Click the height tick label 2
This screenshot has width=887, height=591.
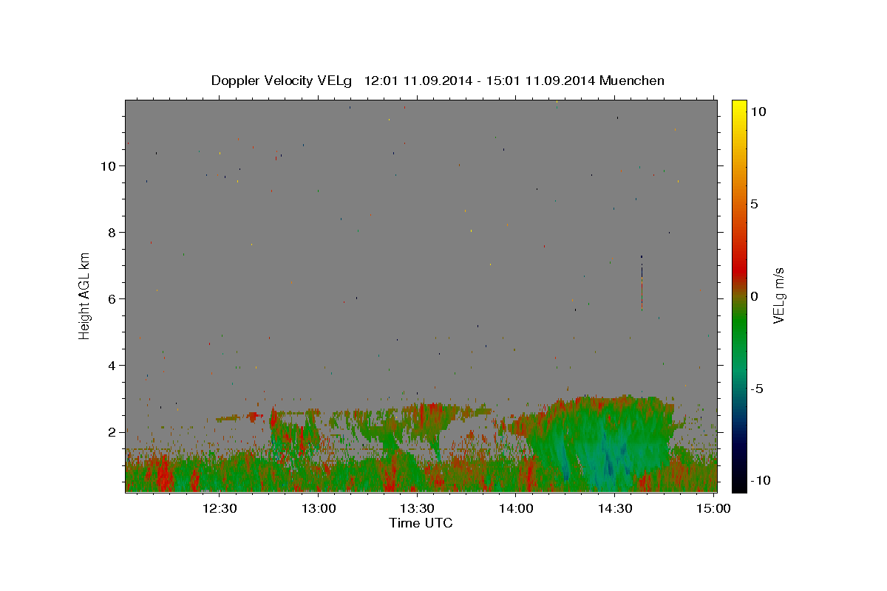click(x=112, y=432)
